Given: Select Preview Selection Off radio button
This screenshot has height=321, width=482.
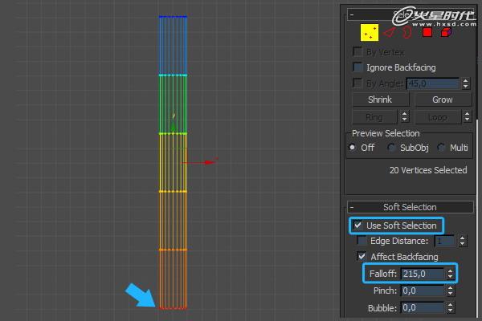Looking at the screenshot, I should click(x=353, y=148).
